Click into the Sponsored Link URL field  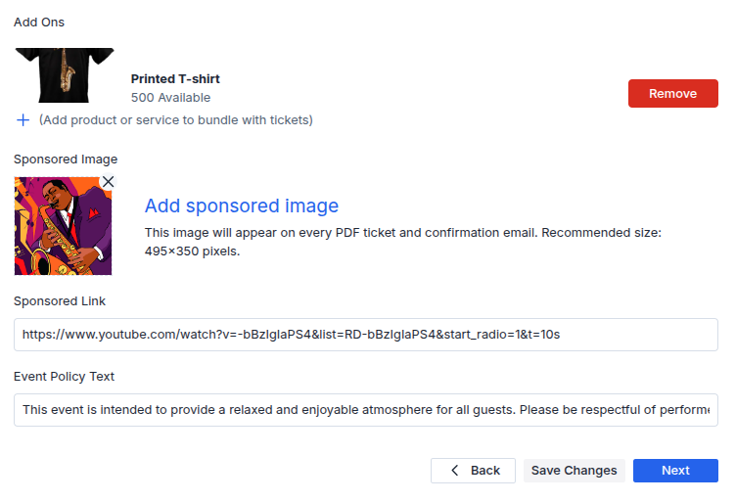(x=366, y=335)
